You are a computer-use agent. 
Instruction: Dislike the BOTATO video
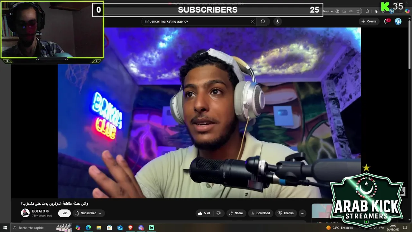218,213
